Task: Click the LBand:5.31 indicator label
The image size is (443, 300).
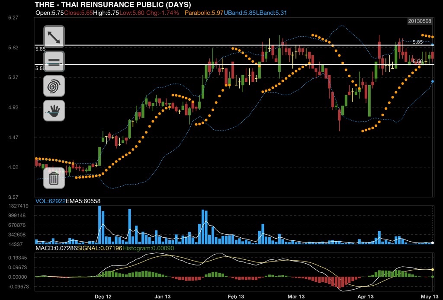Action: (x=271, y=13)
